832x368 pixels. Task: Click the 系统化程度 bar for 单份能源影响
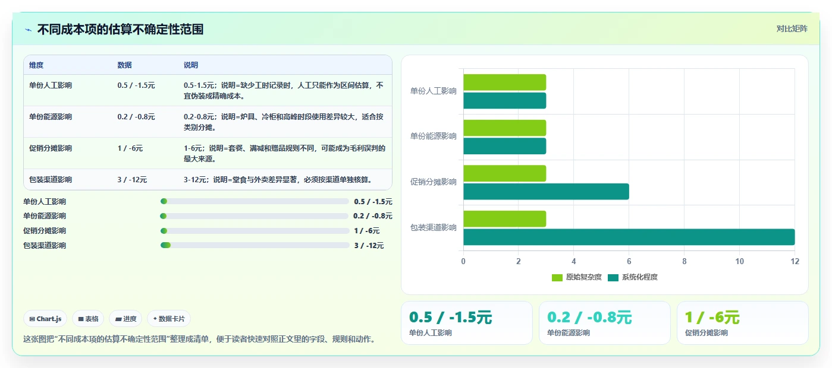[504, 146]
